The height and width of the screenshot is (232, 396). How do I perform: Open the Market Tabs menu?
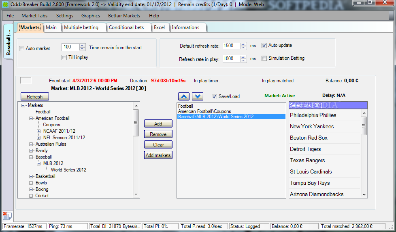pos(34,16)
